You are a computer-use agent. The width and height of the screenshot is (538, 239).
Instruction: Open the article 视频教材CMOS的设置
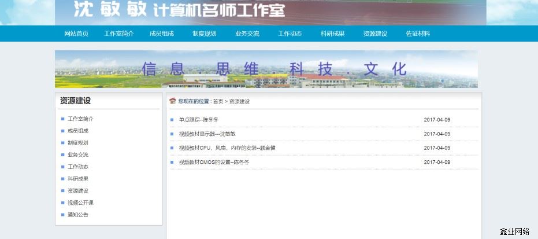click(214, 162)
